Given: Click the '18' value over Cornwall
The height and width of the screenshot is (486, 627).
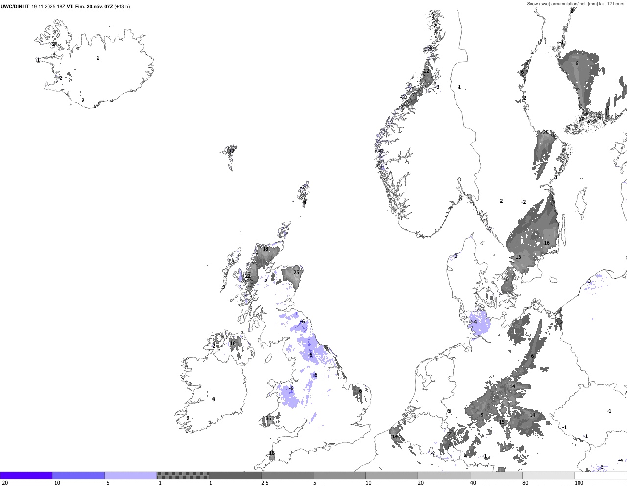Looking at the screenshot, I should (x=272, y=453).
